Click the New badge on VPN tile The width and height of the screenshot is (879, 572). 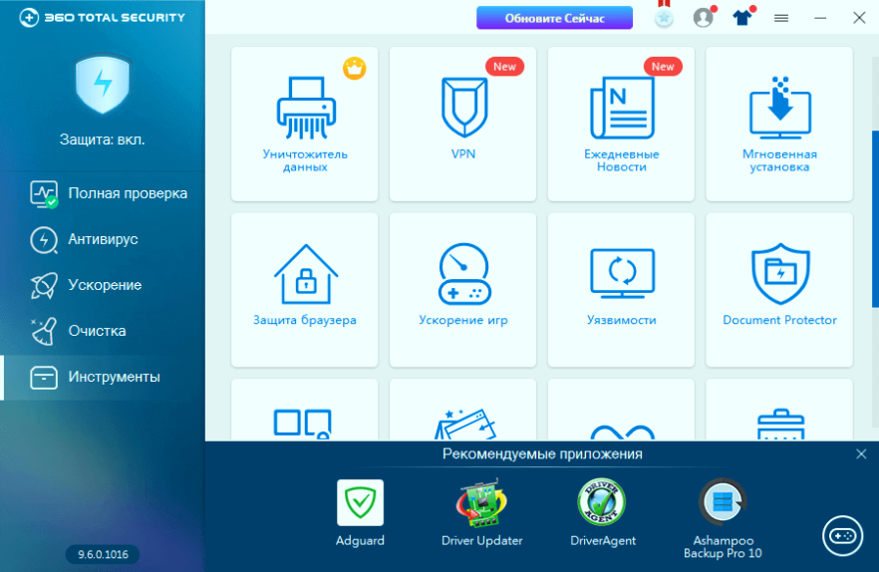(x=504, y=67)
